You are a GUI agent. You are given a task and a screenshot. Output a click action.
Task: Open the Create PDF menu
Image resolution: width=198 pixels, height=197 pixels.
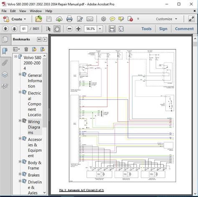click(x=15, y=19)
